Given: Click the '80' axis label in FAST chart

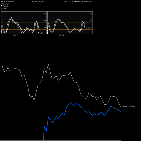Looking at the screenshot, I should [x=45, y=14].
